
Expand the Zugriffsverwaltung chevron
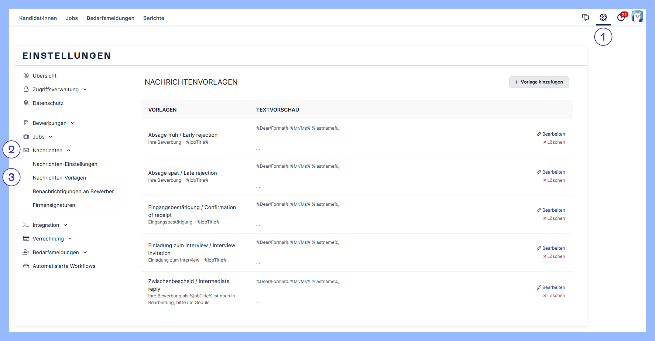(85, 89)
